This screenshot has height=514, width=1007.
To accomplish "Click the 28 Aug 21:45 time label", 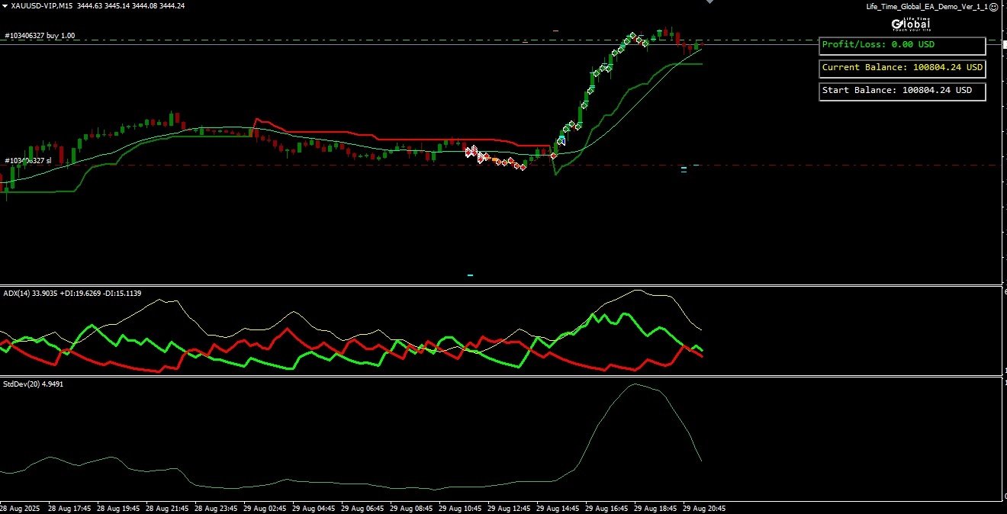I will [168, 508].
